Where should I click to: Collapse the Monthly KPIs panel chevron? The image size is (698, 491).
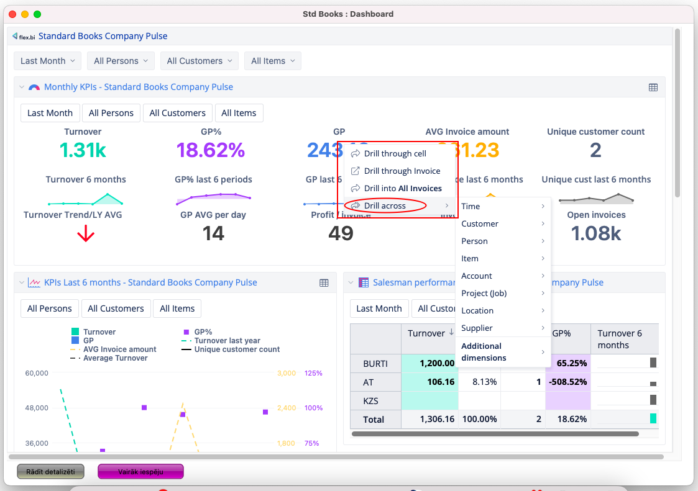coord(22,88)
